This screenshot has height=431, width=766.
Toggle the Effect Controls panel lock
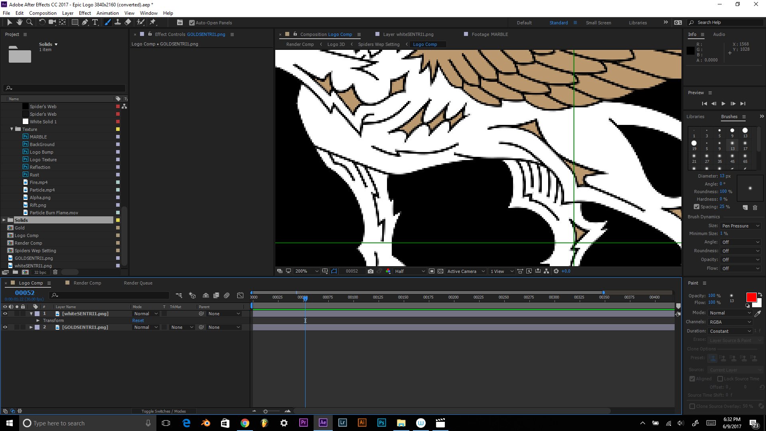pos(150,34)
